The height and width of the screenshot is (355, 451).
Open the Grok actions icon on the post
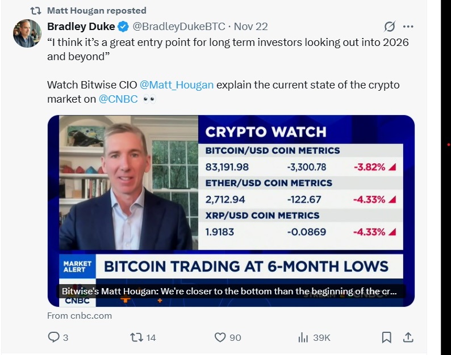[390, 27]
